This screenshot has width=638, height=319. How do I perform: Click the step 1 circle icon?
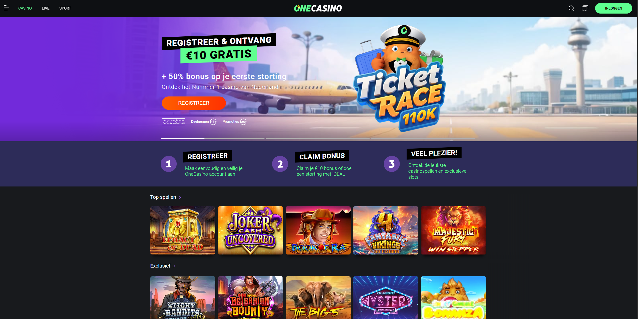click(168, 164)
